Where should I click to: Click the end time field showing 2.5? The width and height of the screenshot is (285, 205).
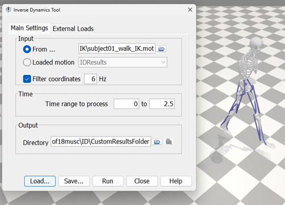tap(162, 104)
